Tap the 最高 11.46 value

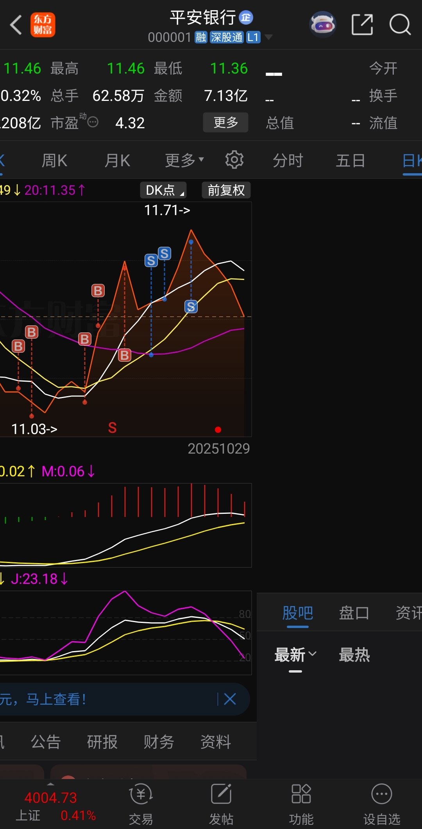click(126, 68)
